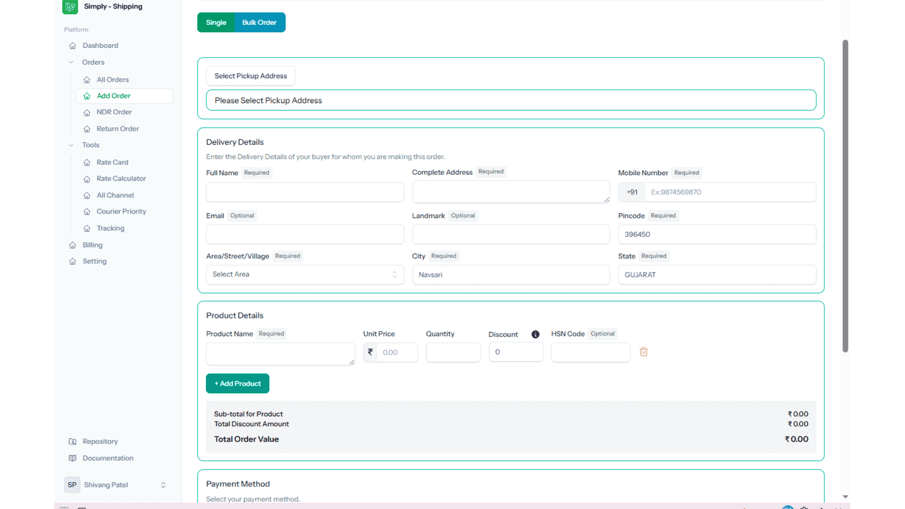
Task: Collapse the Tools section chevron
Action: tap(71, 145)
